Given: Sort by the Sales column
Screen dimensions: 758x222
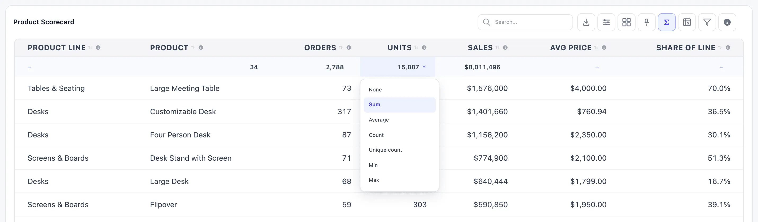Looking at the screenshot, I should [x=497, y=48].
